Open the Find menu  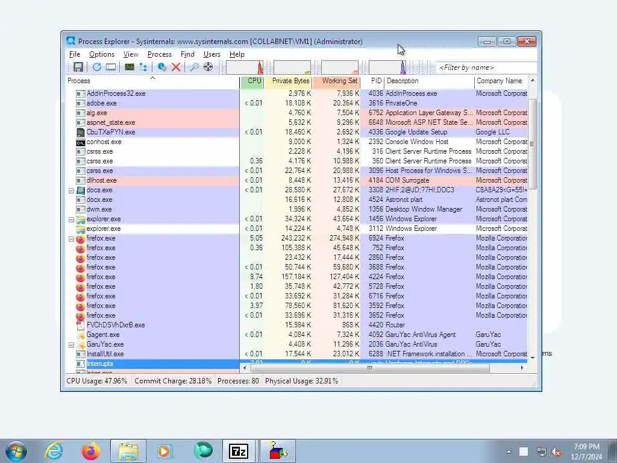(187, 54)
